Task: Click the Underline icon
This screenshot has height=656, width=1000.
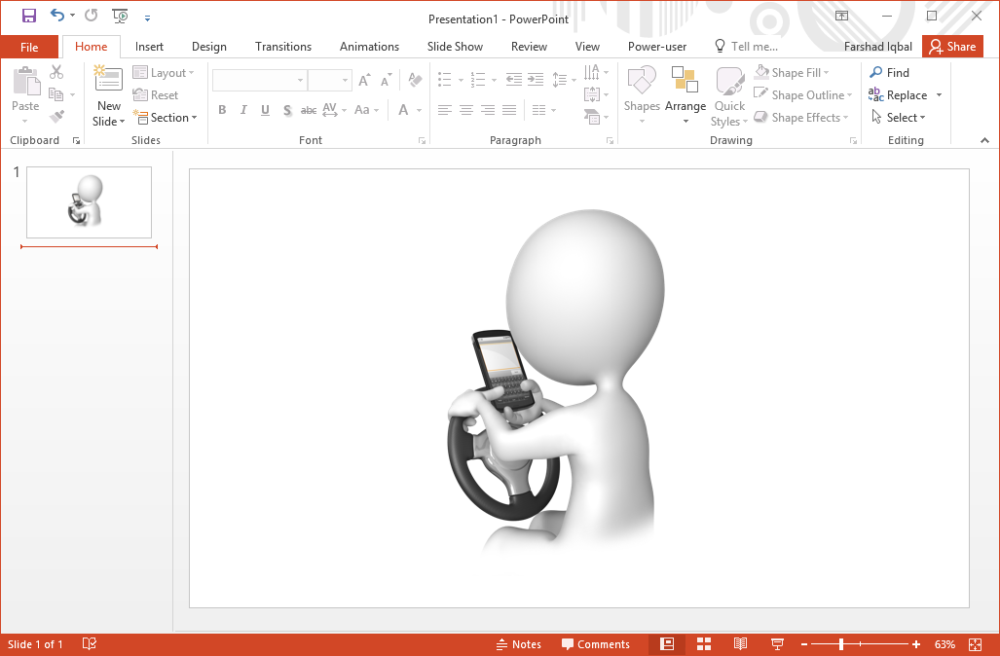Action: (265, 110)
